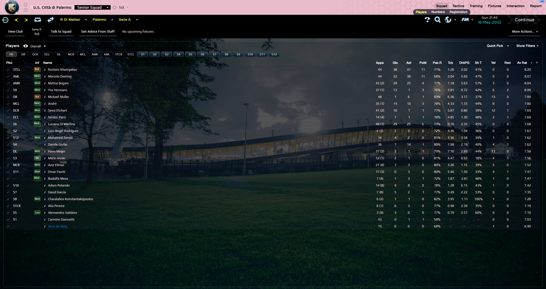Click the Slt status icon for Marin Ivusic
This screenshot has width=546, height=289.
point(37,158)
